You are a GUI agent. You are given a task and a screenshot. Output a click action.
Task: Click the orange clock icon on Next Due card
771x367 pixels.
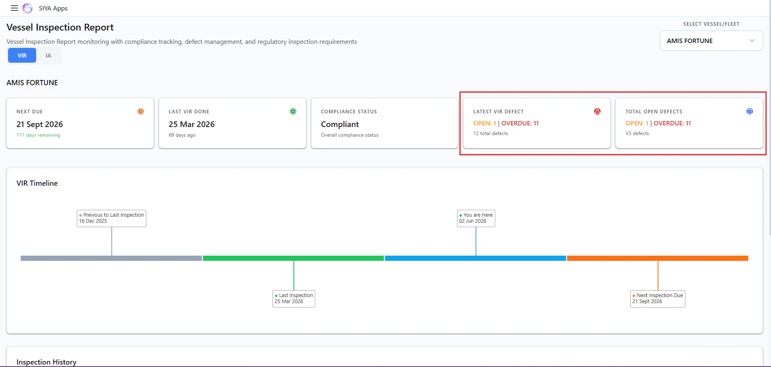coord(141,111)
